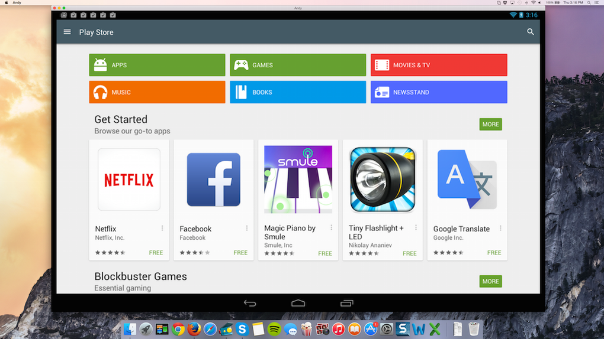This screenshot has height=339, width=604.
Task: Open the App Store dock icon
Action: 371,329
